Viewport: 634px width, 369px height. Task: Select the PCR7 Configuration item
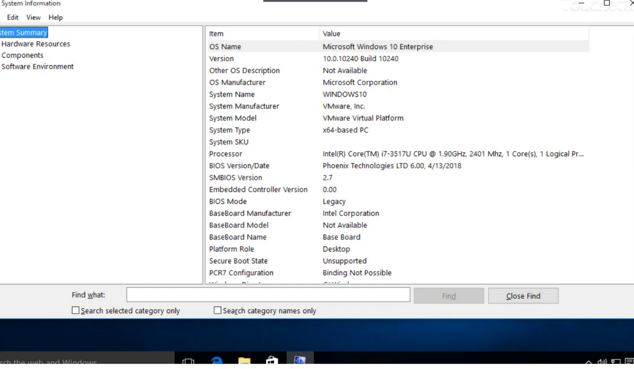coord(241,273)
